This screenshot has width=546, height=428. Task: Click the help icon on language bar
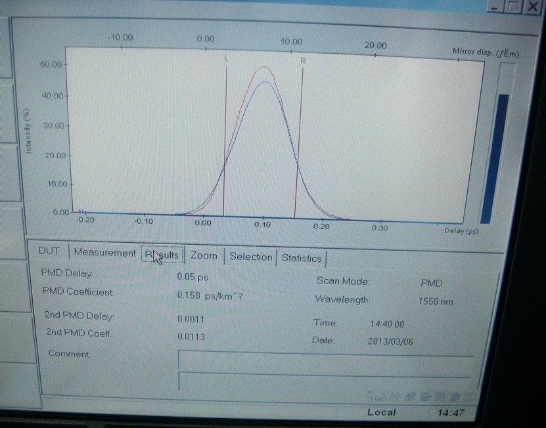[455, 397]
